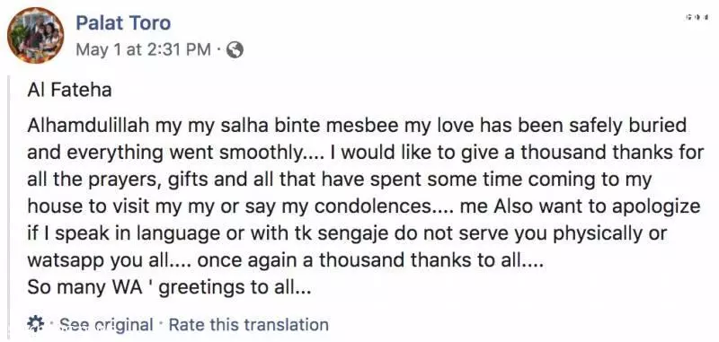The image size is (719, 342).
Task: Click the public privacy globe icon
Action: coord(235,50)
